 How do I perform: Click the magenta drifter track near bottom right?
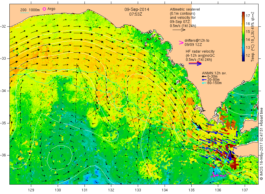coord(218,175)
